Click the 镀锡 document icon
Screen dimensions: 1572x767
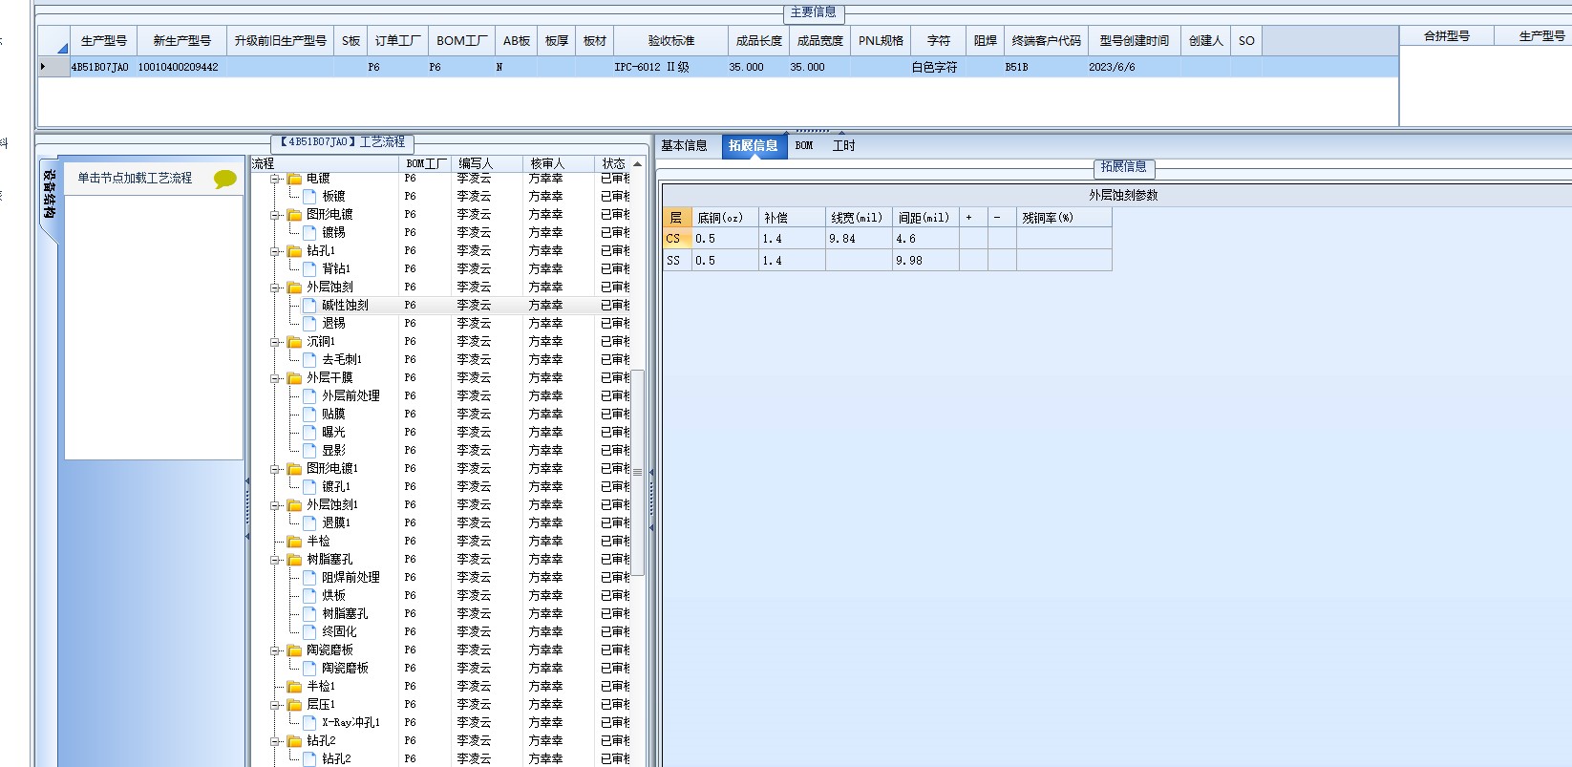(x=309, y=233)
